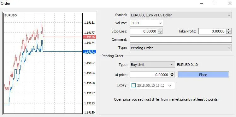The width and height of the screenshot is (236, 117).
Task: Click the 1.19167 price axis label
Action: tap(89, 63)
